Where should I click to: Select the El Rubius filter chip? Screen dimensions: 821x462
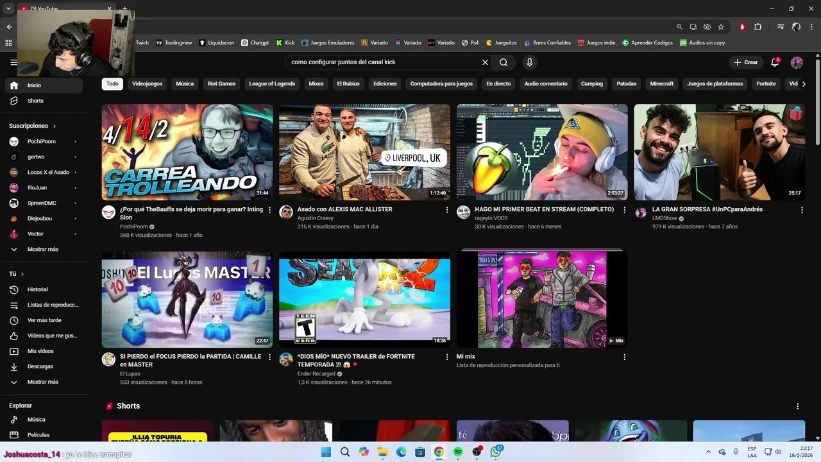[348, 83]
